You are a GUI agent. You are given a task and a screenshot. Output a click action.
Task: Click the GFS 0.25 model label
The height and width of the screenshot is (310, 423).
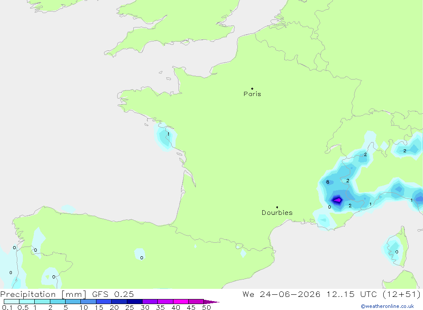(x=113, y=294)
